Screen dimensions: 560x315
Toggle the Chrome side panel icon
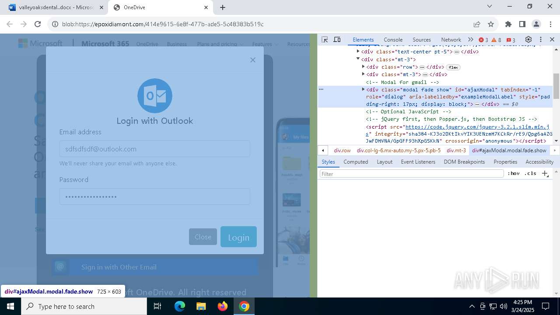pos(522,24)
